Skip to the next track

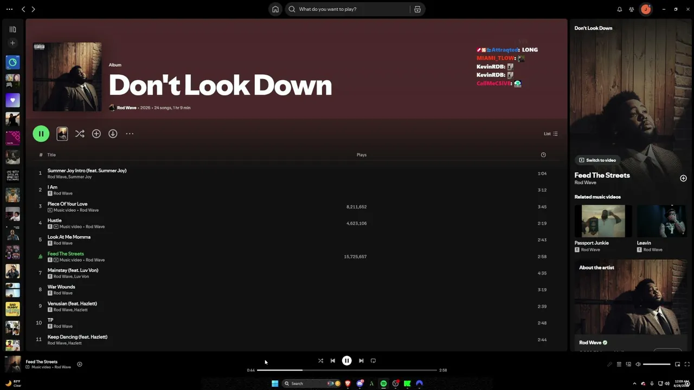click(361, 361)
